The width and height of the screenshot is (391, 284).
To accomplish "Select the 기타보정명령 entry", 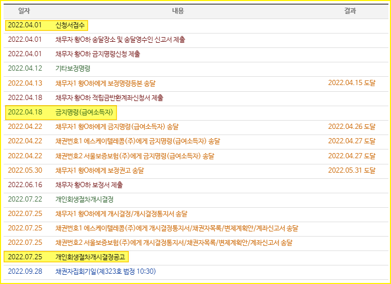I will (x=73, y=69).
